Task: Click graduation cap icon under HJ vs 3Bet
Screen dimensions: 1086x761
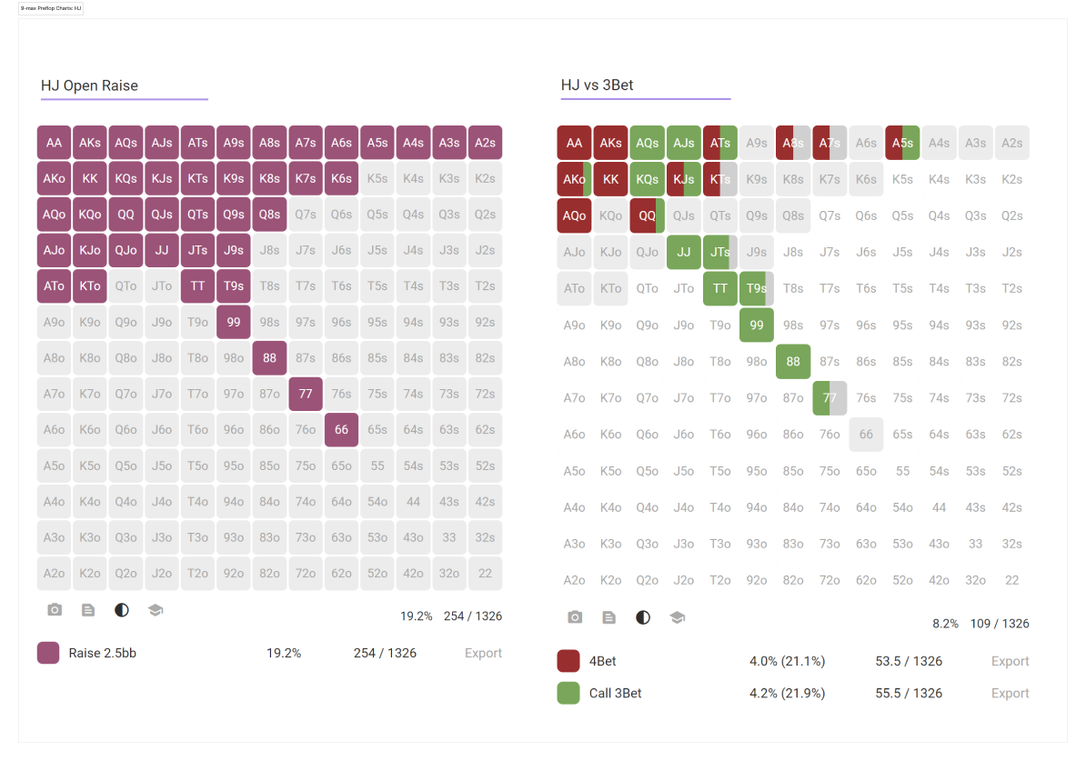Action: pos(678,617)
